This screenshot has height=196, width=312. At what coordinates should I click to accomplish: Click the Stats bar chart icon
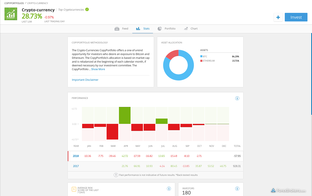click(x=138, y=29)
